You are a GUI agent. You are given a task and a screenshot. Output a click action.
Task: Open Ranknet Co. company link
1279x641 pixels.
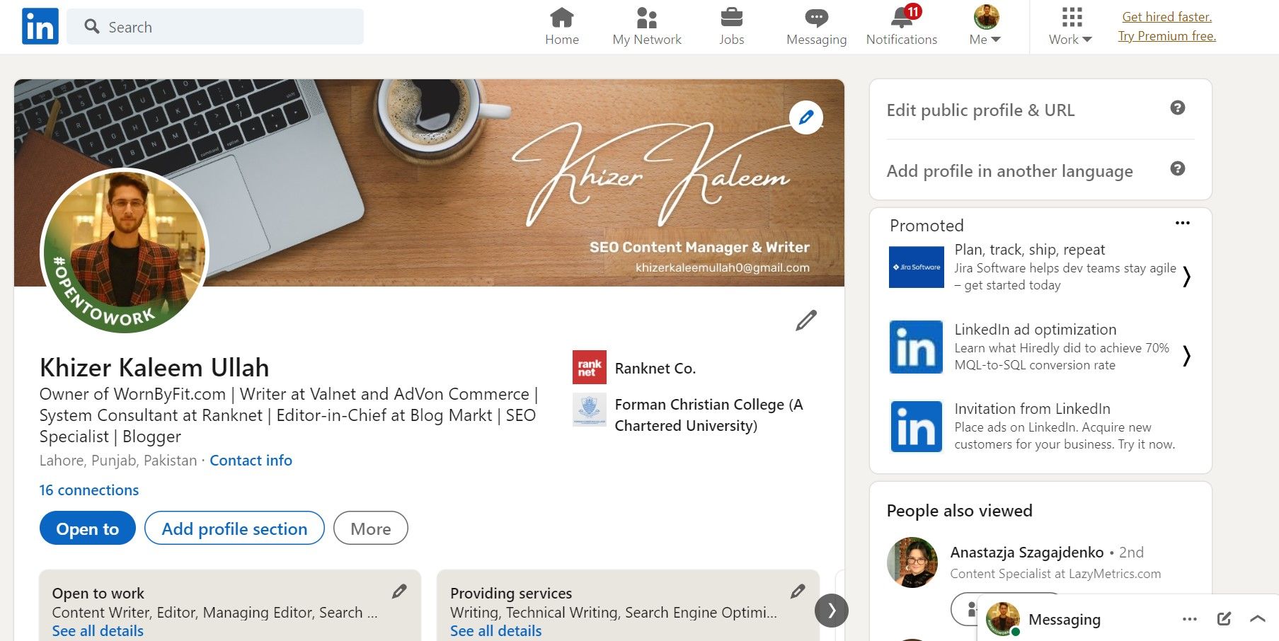point(655,369)
